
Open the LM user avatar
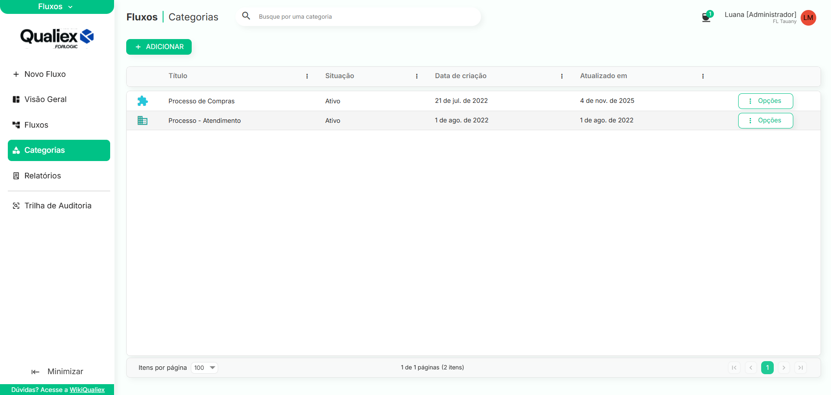(x=808, y=18)
